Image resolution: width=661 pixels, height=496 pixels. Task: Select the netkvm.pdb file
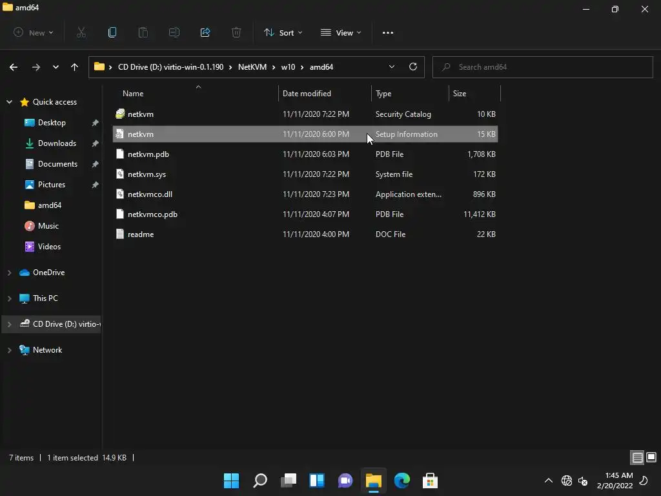pyautogui.click(x=305, y=154)
